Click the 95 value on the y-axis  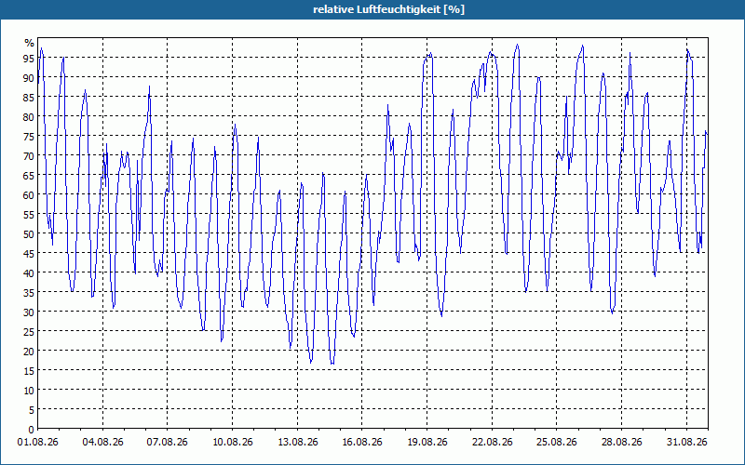coord(29,59)
